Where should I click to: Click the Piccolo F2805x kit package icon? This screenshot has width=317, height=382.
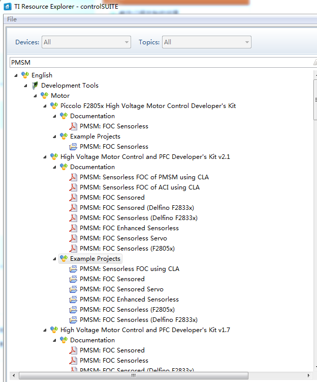(54, 106)
